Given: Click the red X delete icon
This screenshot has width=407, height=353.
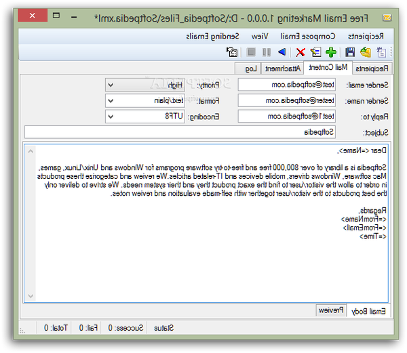Looking at the screenshot, I should (300, 51).
